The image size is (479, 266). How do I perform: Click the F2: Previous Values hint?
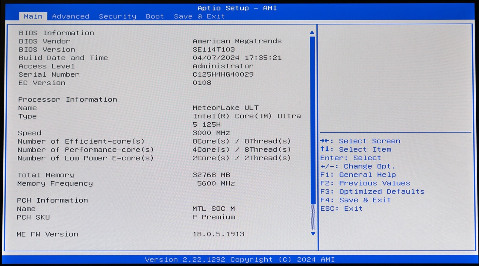point(365,183)
